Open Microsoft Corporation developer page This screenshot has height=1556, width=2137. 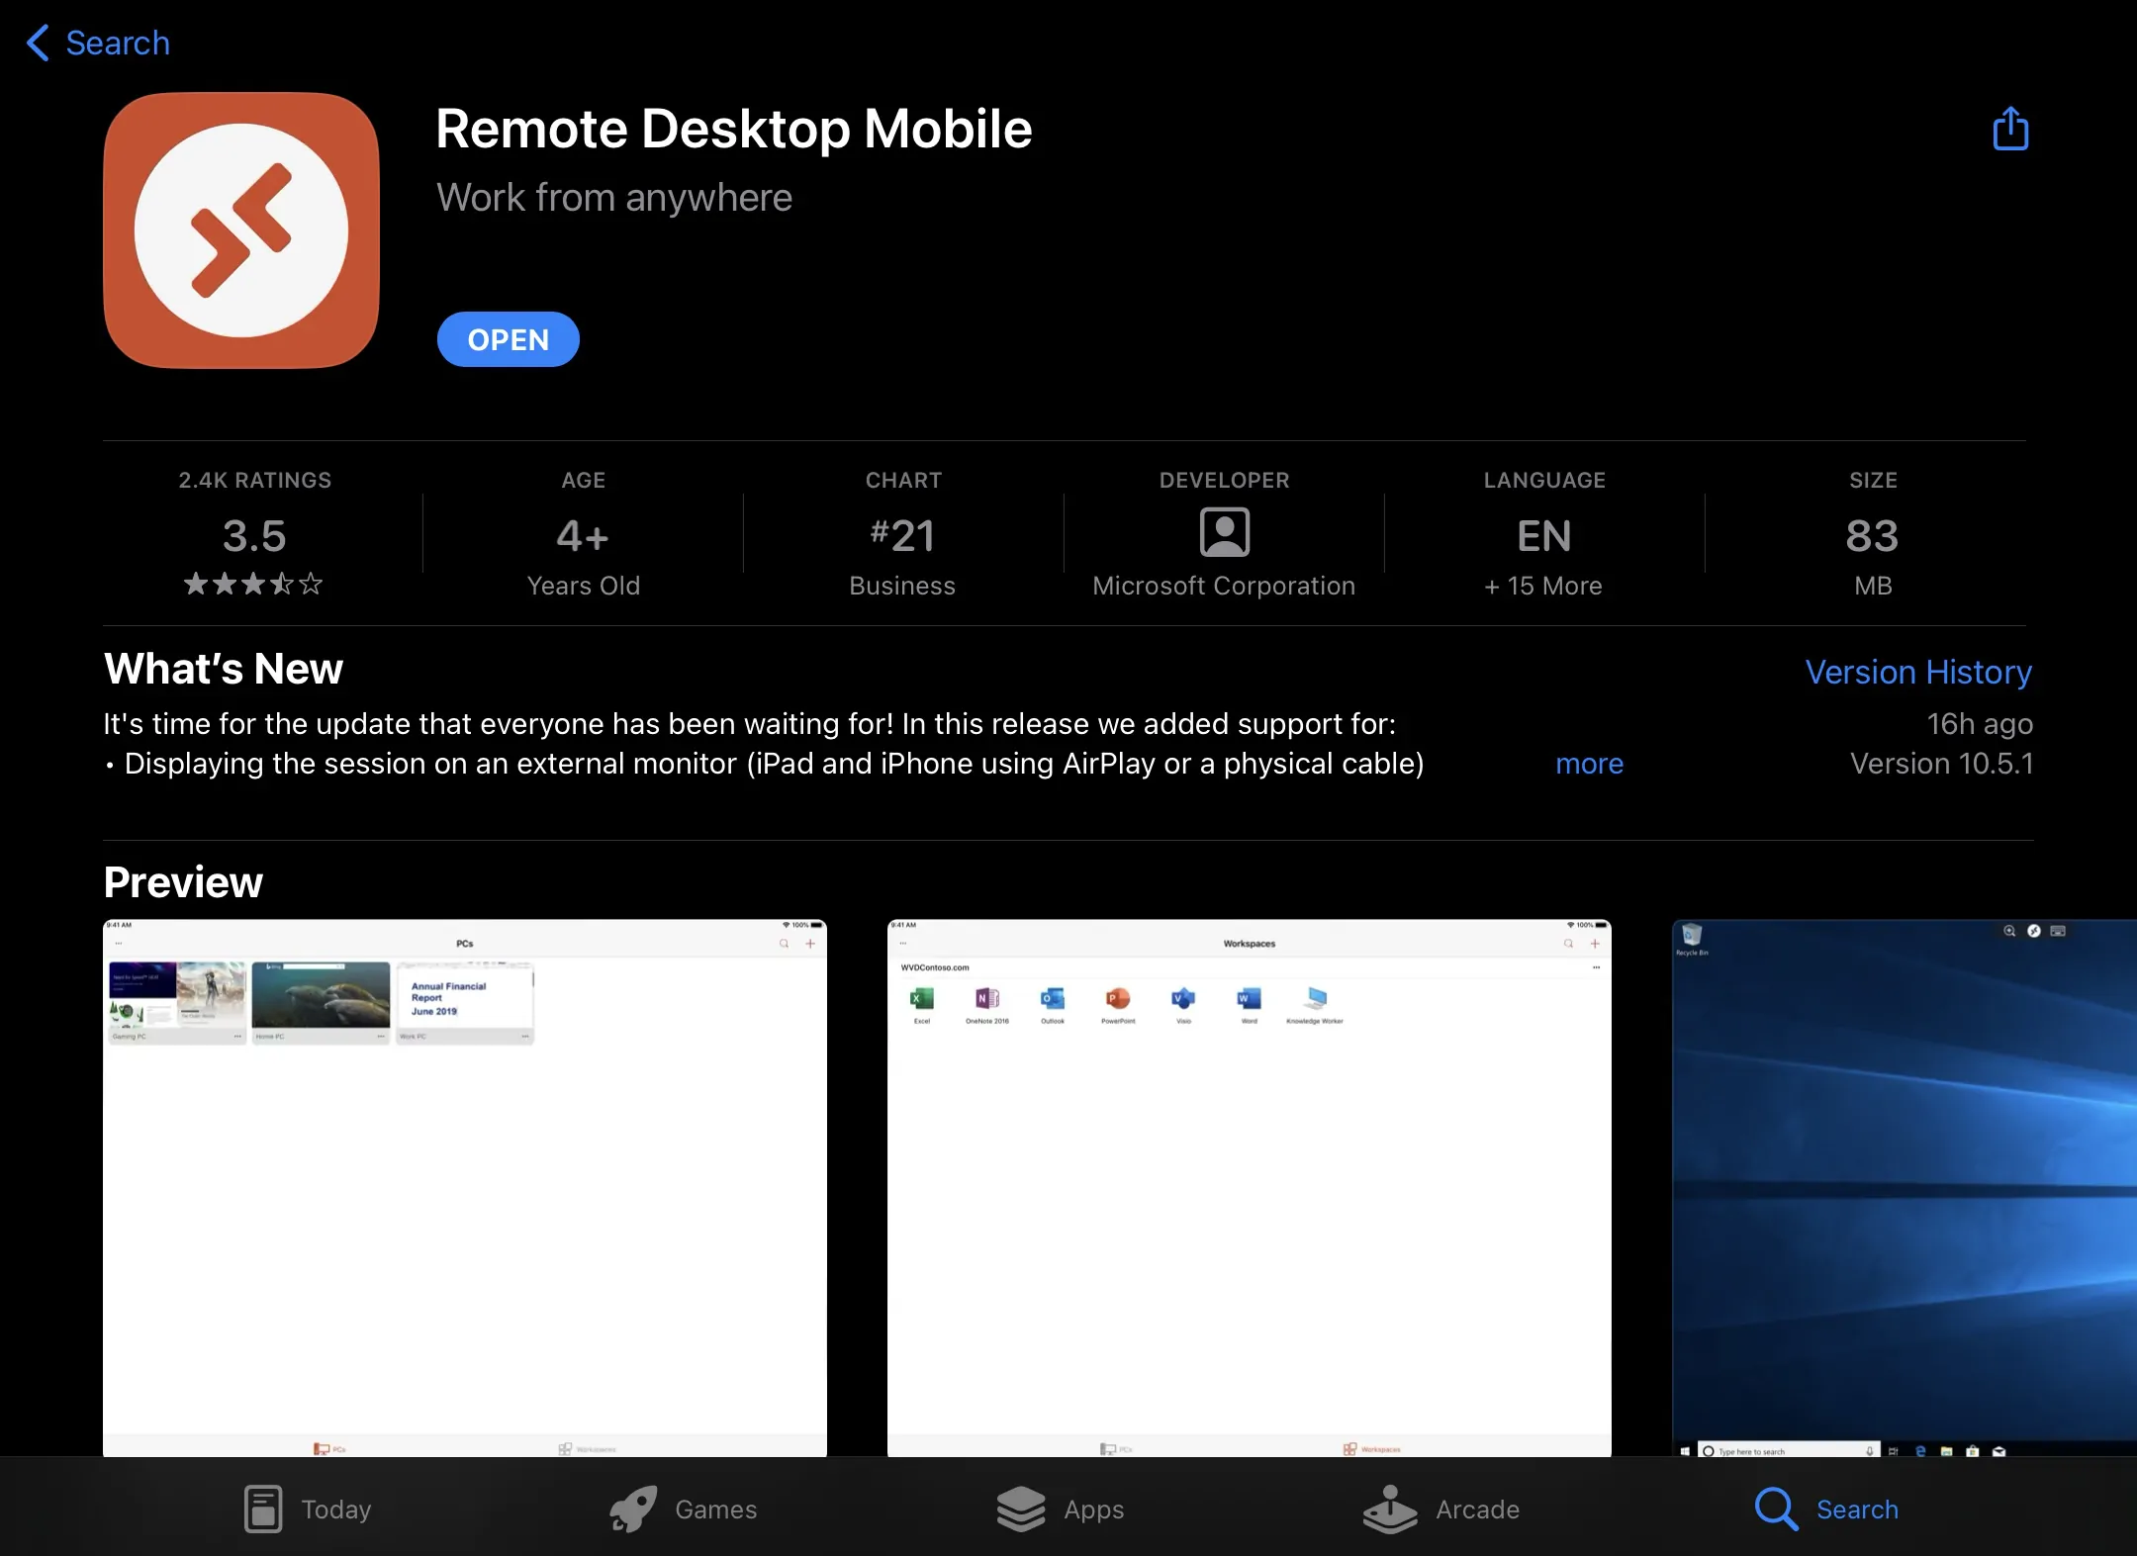tap(1224, 586)
